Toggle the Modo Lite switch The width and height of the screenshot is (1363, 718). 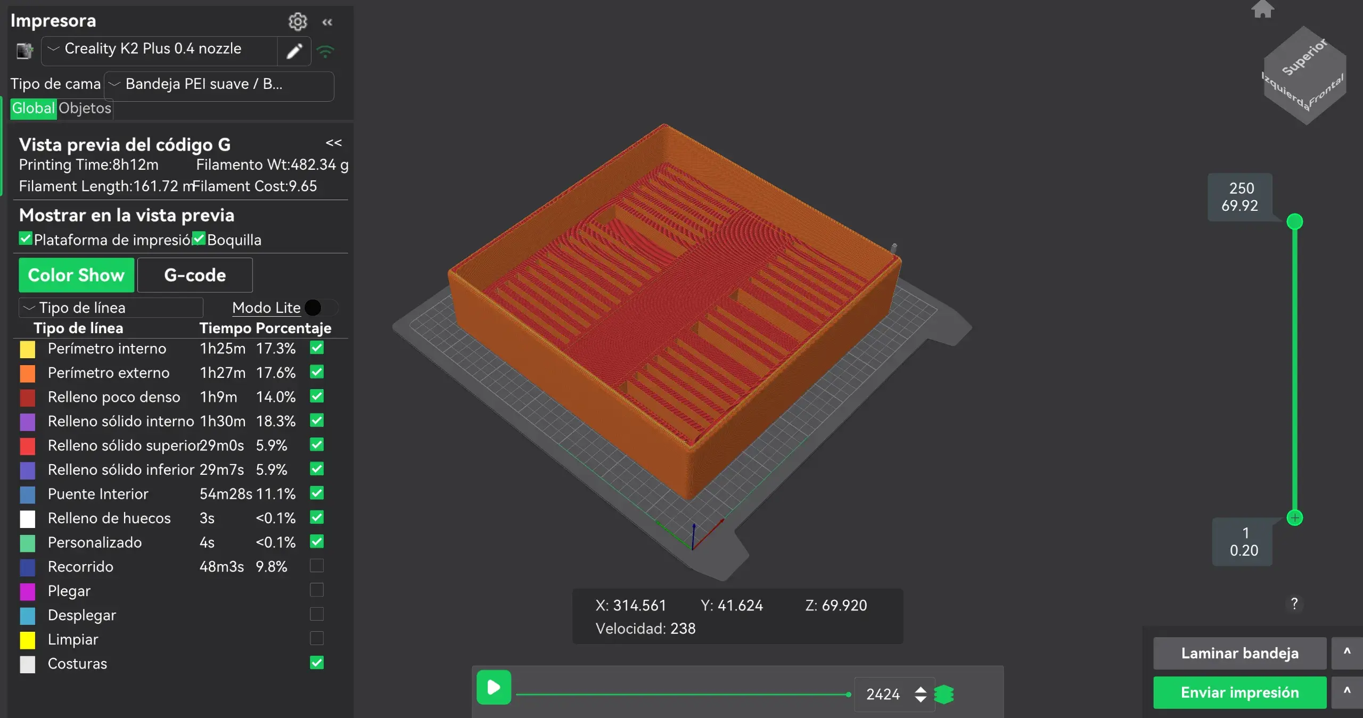click(322, 308)
